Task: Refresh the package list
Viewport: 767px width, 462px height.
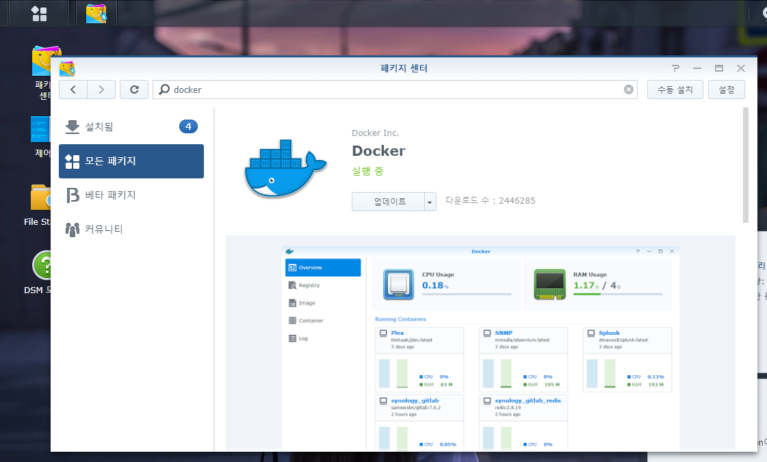Action: [134, 90]
